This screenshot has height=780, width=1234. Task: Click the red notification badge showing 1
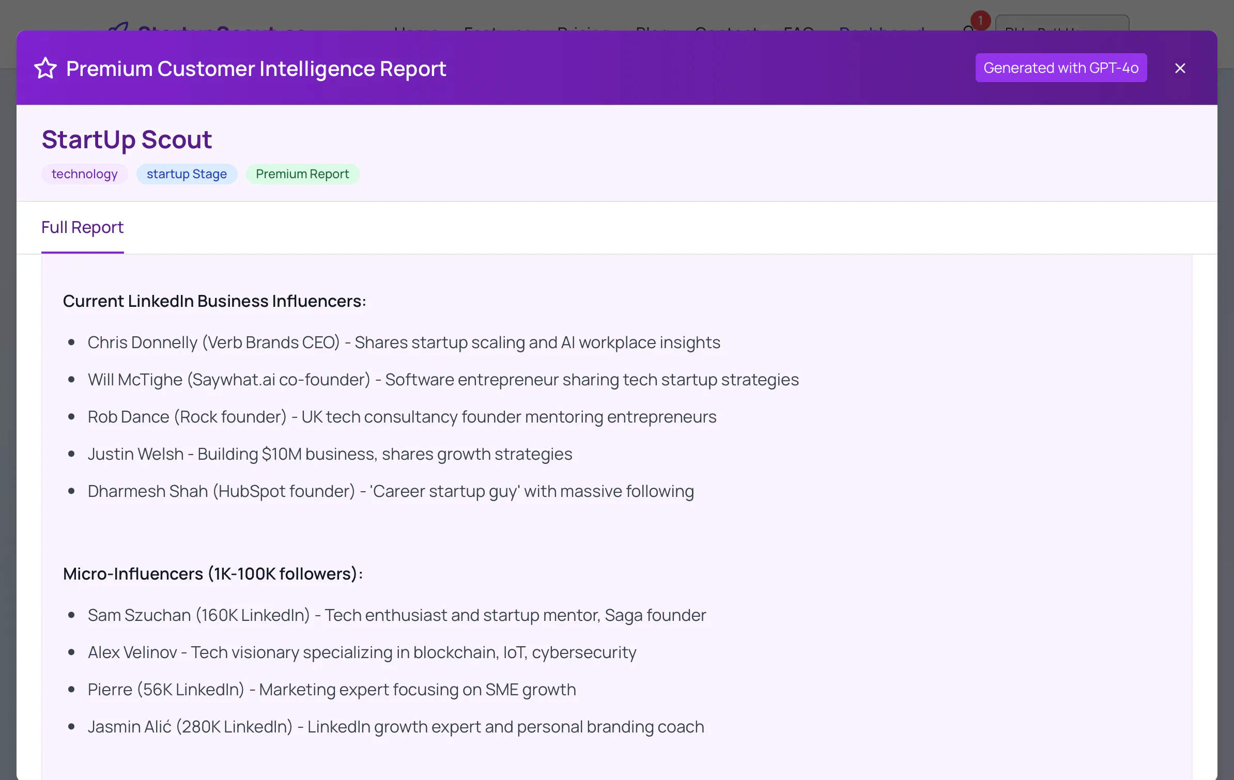click(980, 21)
